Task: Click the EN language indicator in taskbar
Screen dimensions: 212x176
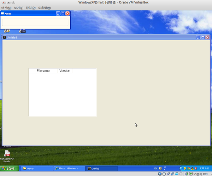Action: (x=156, y=169)
